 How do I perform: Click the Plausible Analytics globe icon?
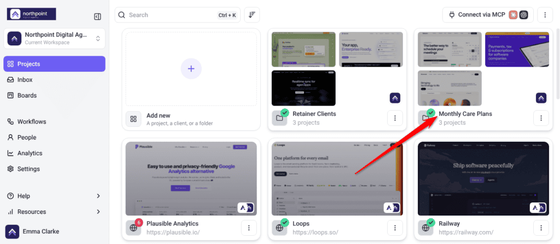click(133, 228)
